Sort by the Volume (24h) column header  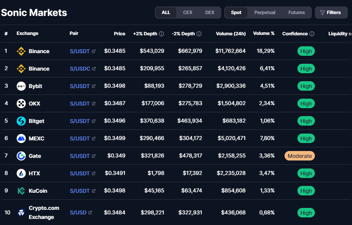231,34
